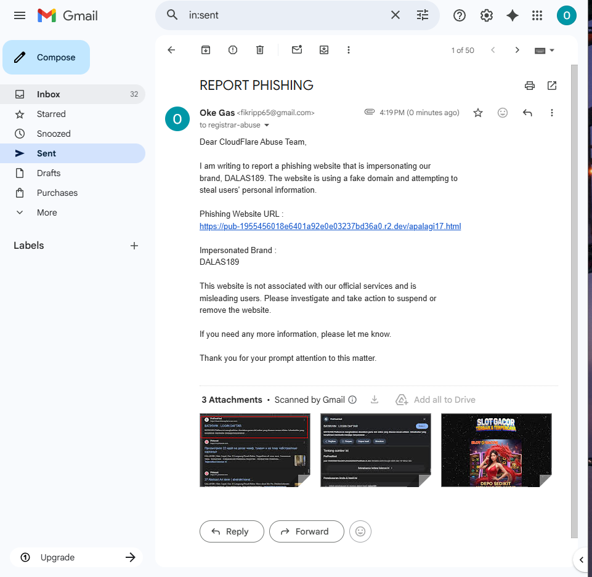Click the sender avatar of Oke Gas

177,119
